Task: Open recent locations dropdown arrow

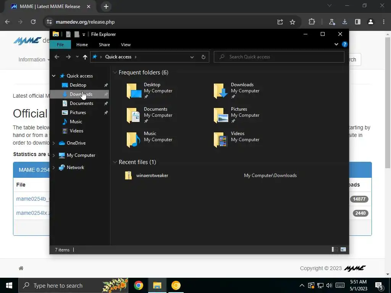Action: coord(77,57)
